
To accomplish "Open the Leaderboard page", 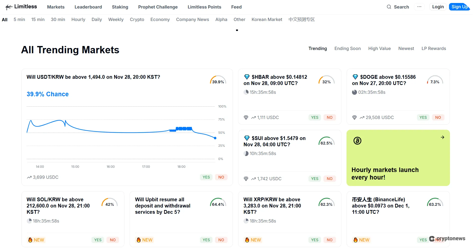I will [x=88, y=7].
